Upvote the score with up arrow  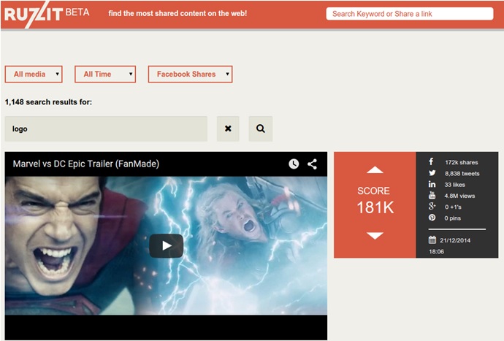[x=375, y=170]
